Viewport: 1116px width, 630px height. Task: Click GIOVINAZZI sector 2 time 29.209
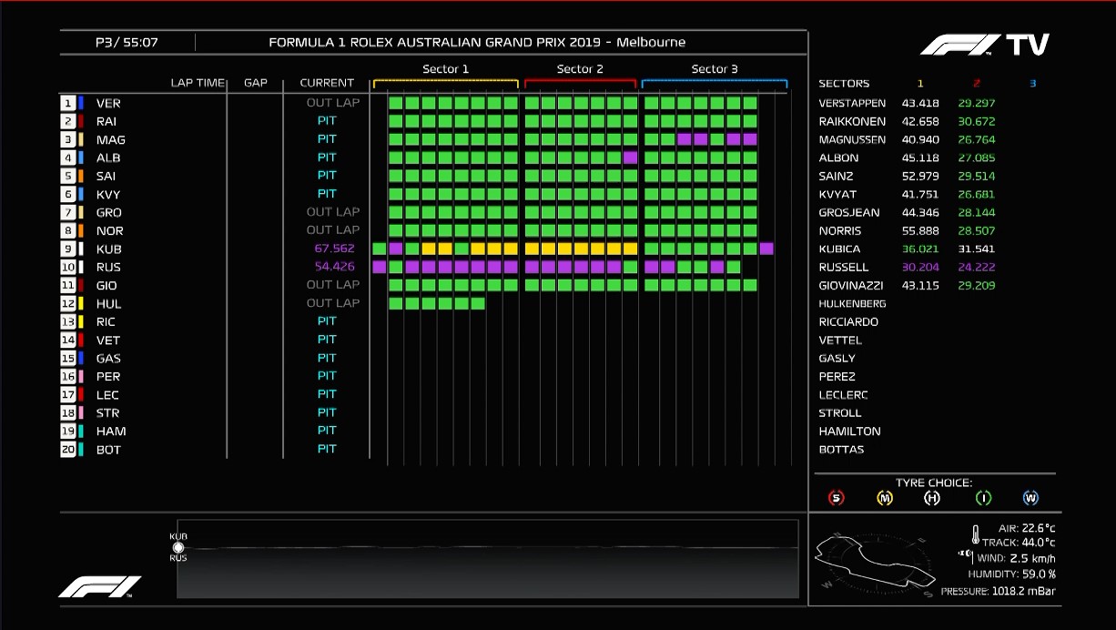pyautogui.click(x=977, y=286)
